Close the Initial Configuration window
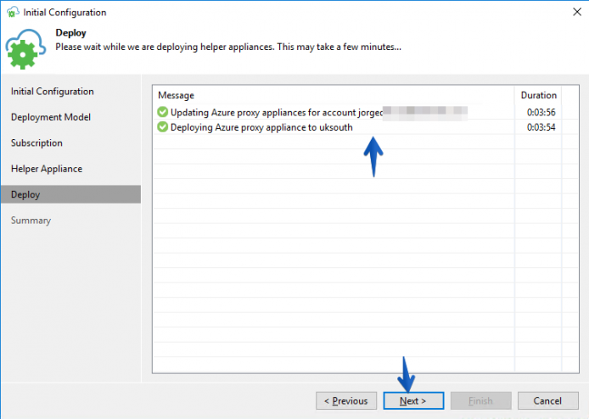 pos(577,12)
